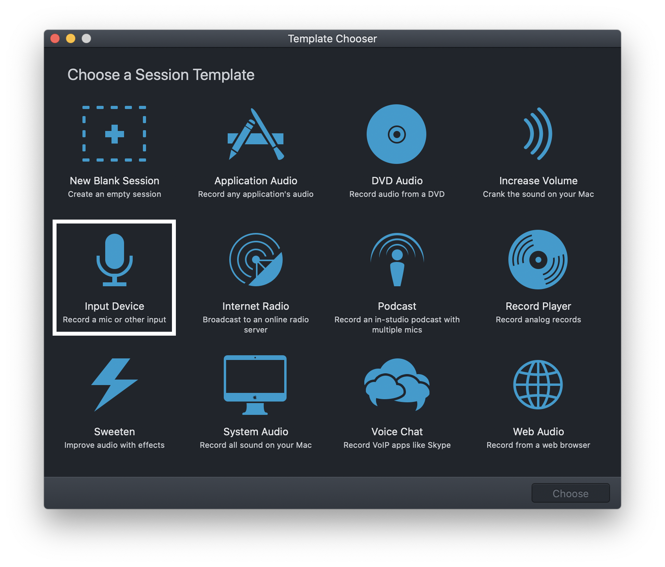
Task: Click the 'Record Player' label
Action: (x=538, y=306)
